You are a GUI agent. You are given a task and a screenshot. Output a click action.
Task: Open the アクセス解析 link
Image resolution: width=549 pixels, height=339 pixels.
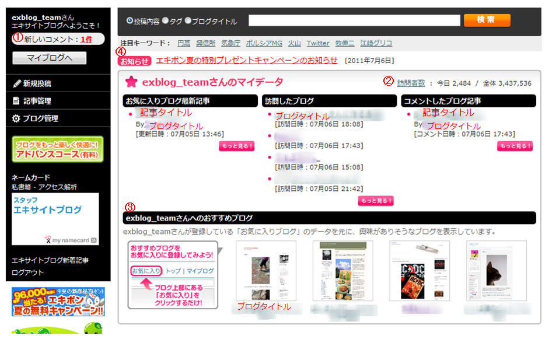57,187
